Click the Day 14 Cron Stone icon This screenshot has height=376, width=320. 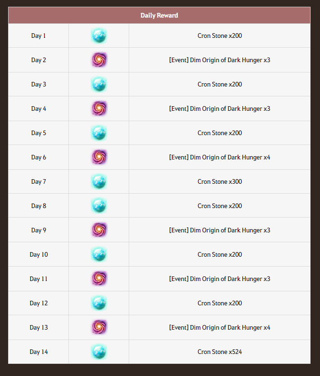(x=99, y=352)
